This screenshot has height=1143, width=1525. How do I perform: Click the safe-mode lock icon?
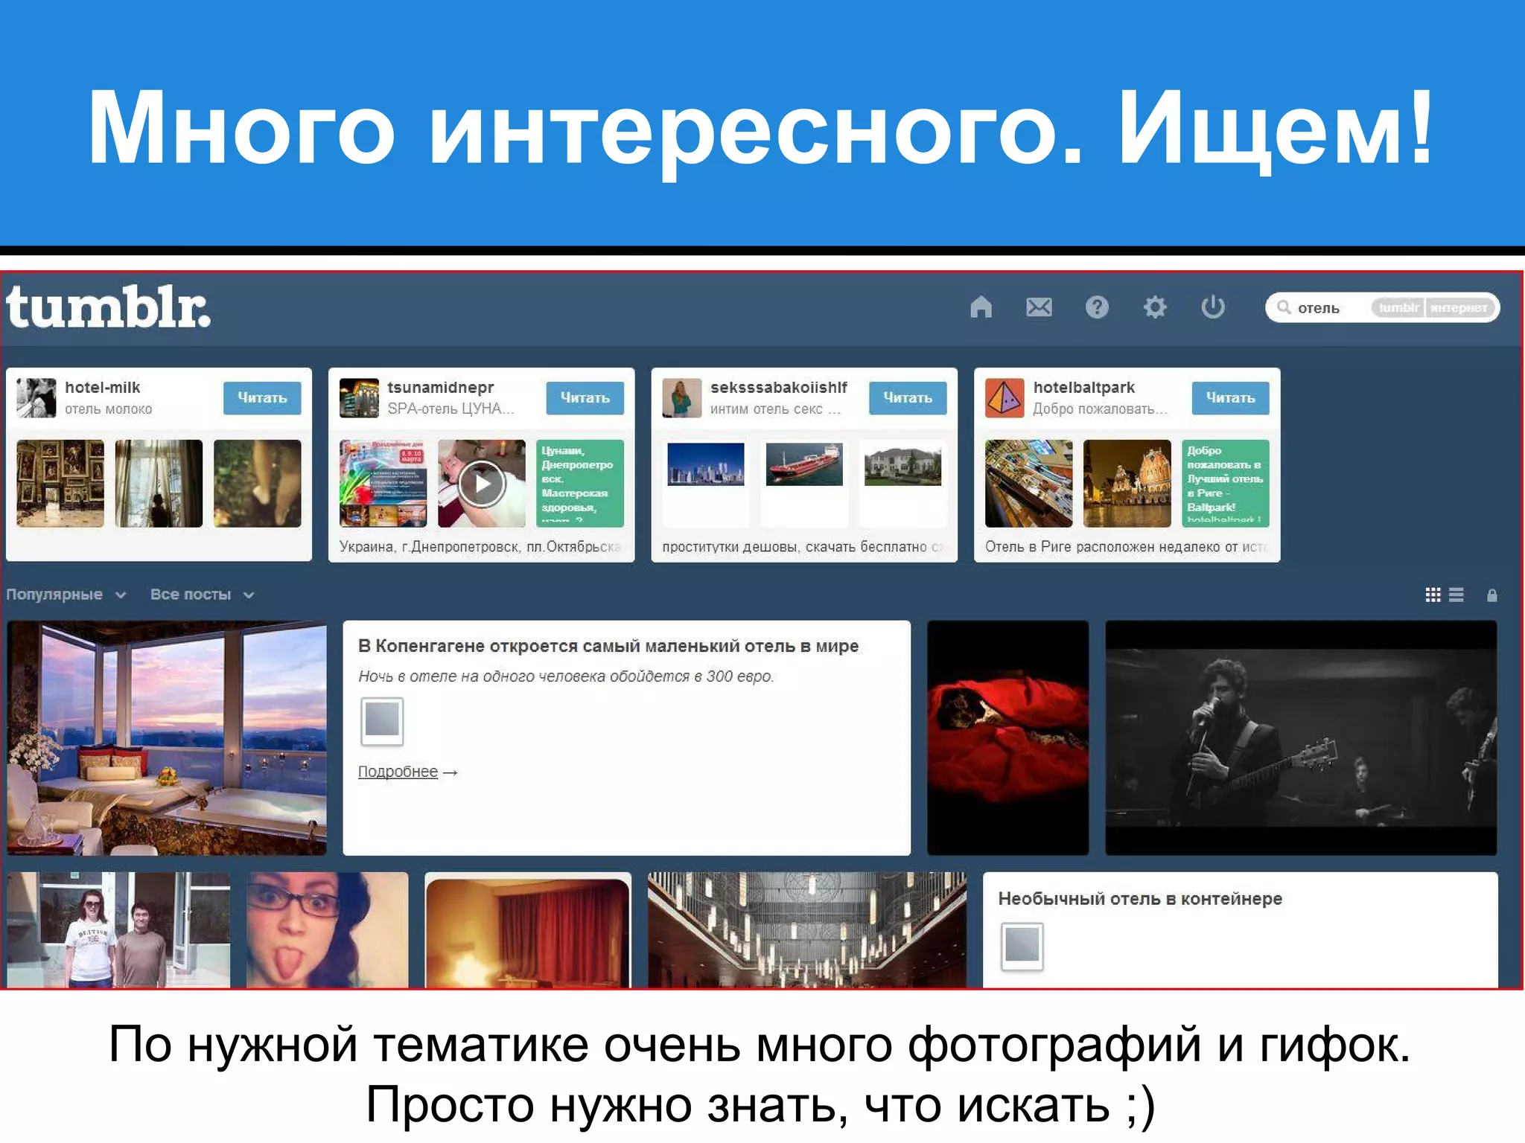[x=1492, y=595]
